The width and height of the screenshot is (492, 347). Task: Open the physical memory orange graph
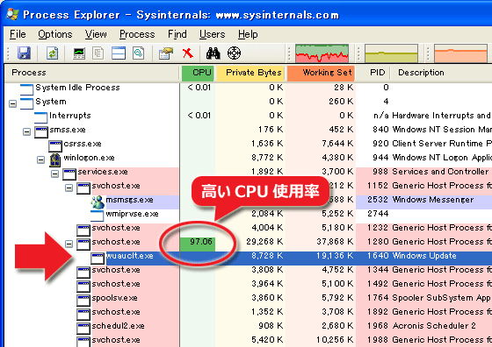tap(460, 53)
